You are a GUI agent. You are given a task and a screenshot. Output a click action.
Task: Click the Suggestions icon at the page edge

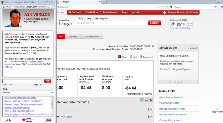pos(217,108)
